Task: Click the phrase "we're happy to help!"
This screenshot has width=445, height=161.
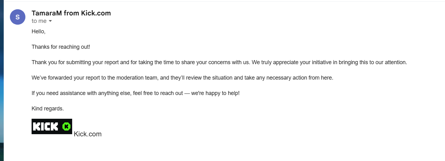Action: point(216,93)
